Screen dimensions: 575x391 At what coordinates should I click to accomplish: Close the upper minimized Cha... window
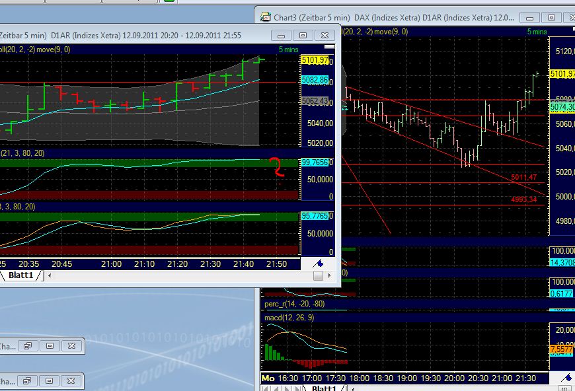coord(72,345)
